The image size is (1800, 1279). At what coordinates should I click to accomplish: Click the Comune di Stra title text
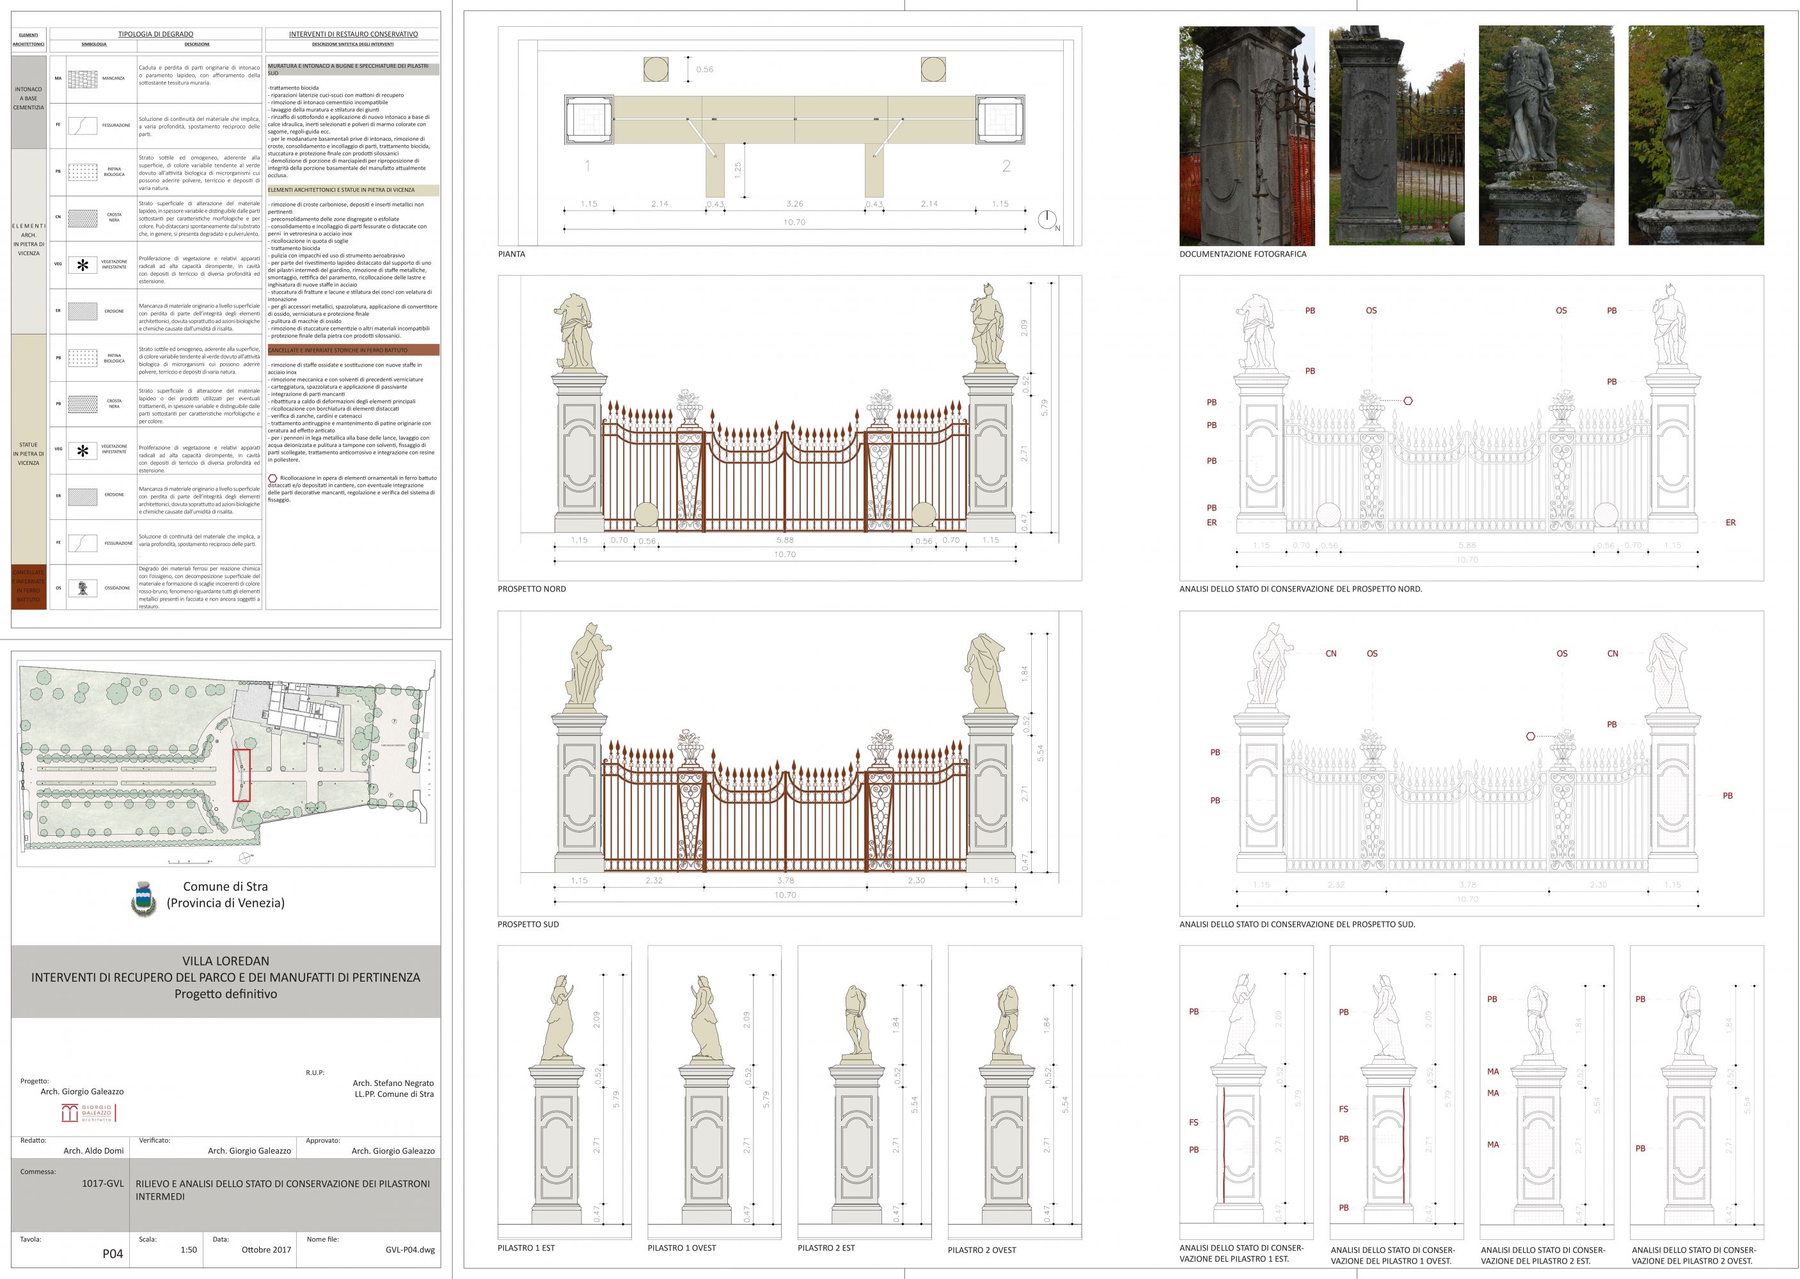[225, 887]
